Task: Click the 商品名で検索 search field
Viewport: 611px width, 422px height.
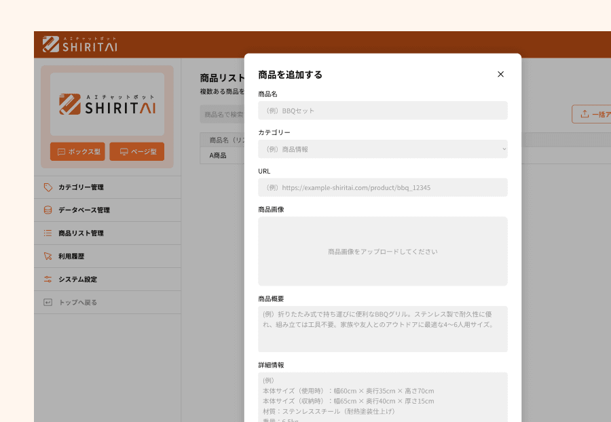Action: point(222,115)
